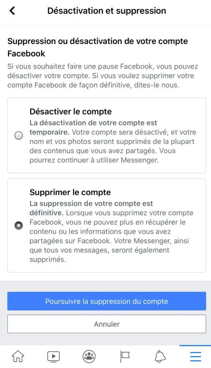This screenshot has width=211, height=368.
Task: Open the Watch video tab icon
Action: (53, 356)
